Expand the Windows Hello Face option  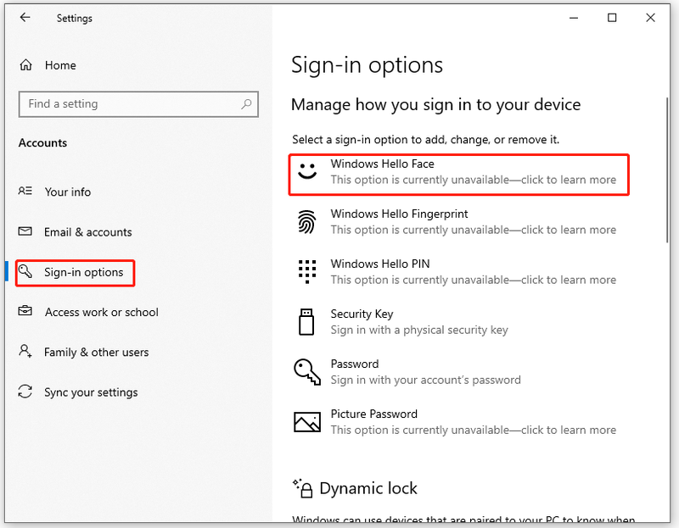coord(458,175)
